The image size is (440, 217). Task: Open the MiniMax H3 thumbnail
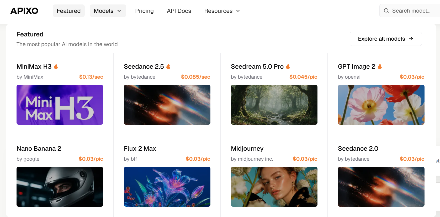coord(60,105)
